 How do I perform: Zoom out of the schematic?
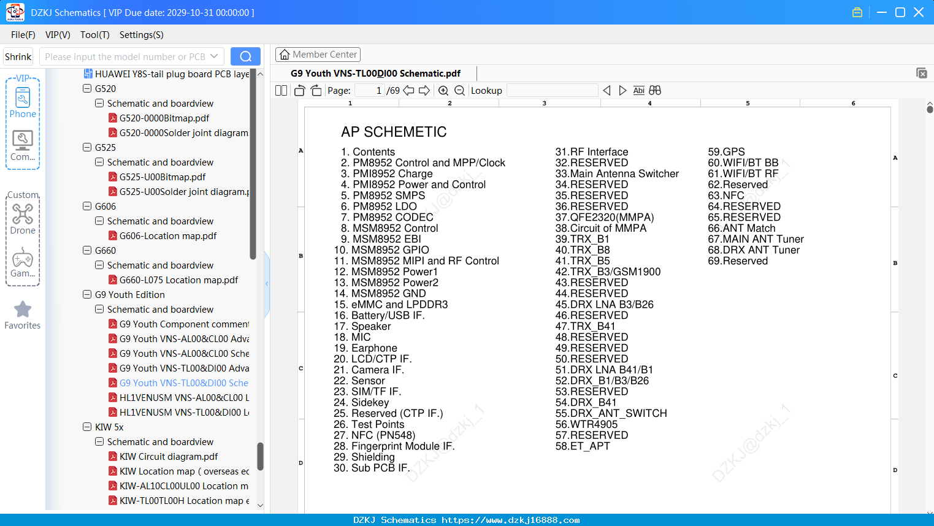(x=459, y=91)
